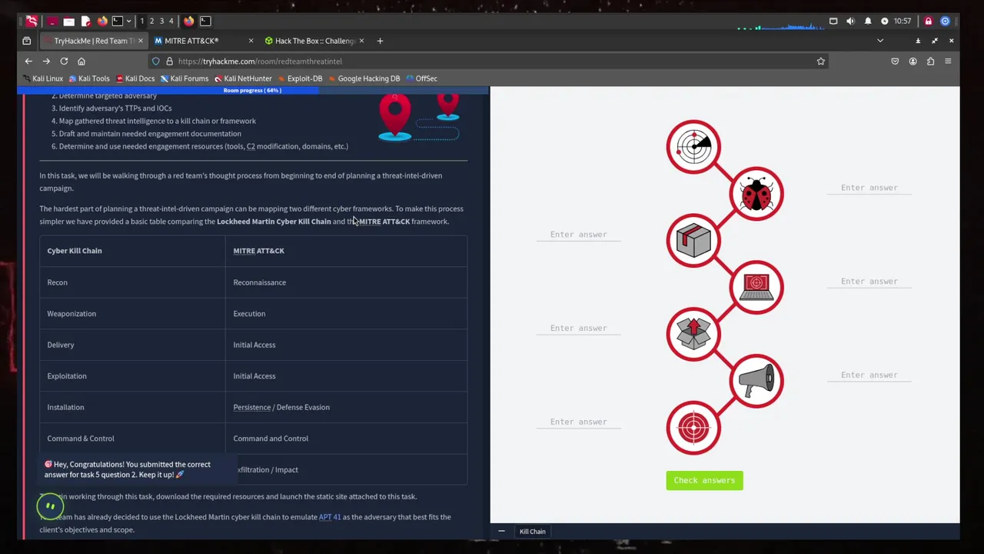Click the ladybug weaponization icon

click(756, 194)
